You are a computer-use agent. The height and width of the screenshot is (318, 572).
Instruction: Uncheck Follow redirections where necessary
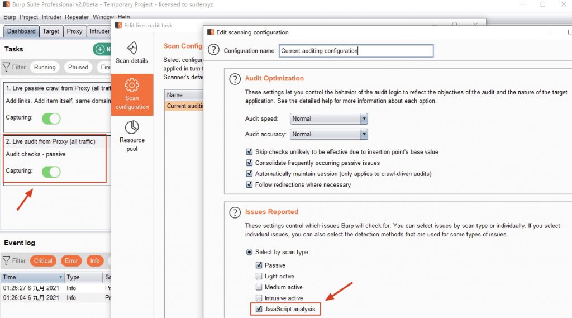(249, 184)
